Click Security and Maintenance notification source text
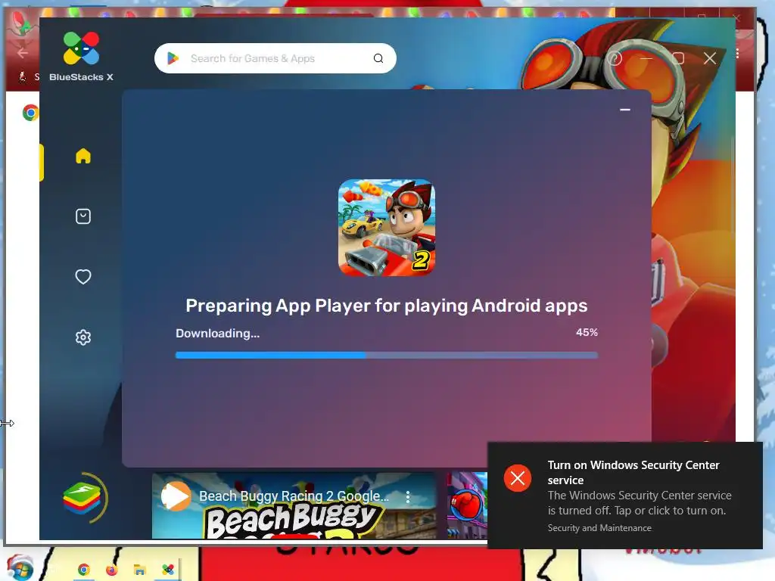Image resolution: width=775 pixels, height=581 pixels. (x=599, y=528)
